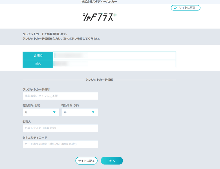
Task: Click the 有効期限（月） label
Action: click(32, 106)
